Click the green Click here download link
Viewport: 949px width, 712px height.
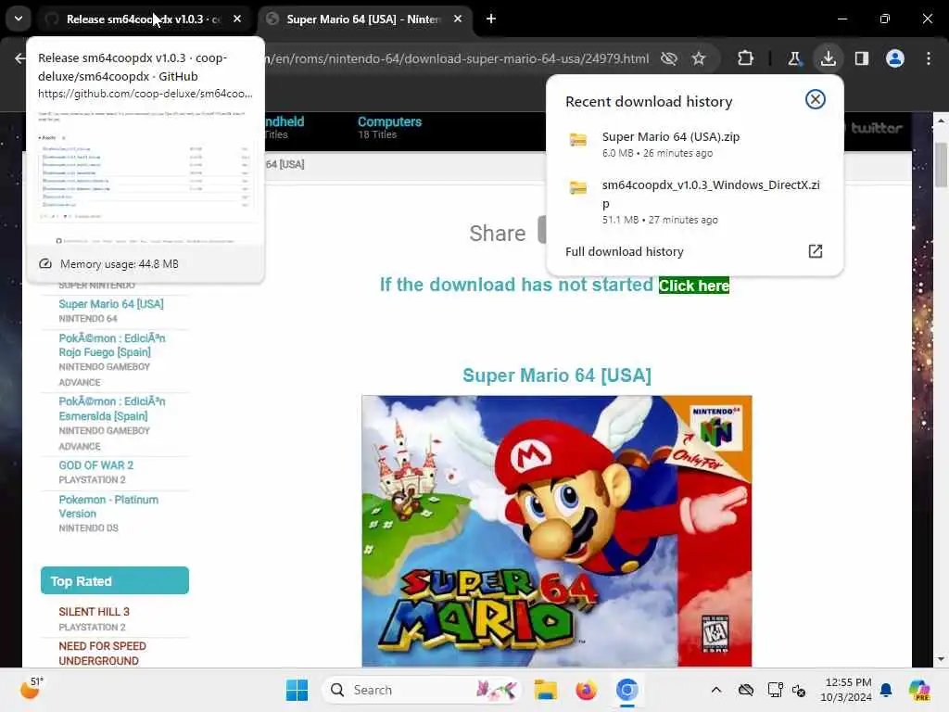(693, 286)
